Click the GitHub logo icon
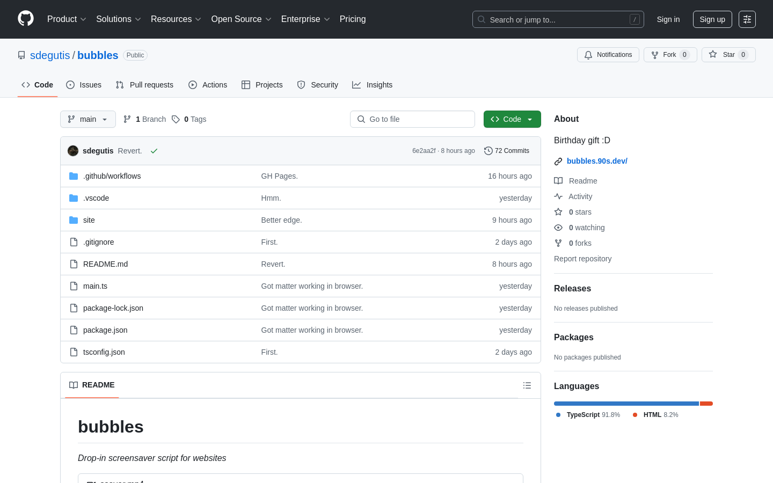The image size is (773, 483). 26,19
